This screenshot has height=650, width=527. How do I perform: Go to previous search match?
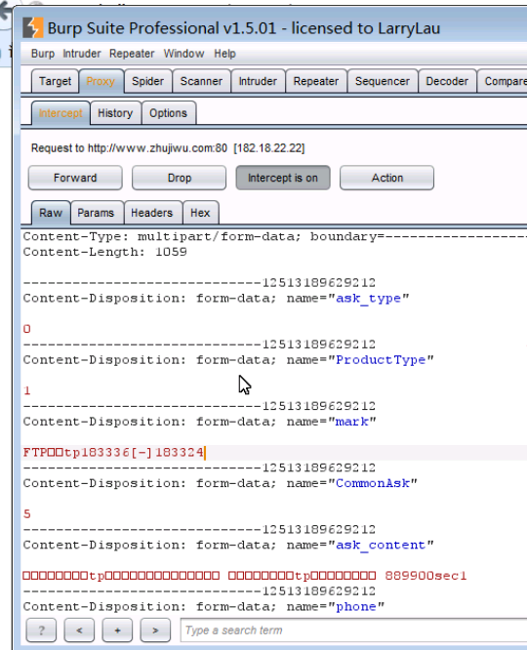tap(79, 630)
